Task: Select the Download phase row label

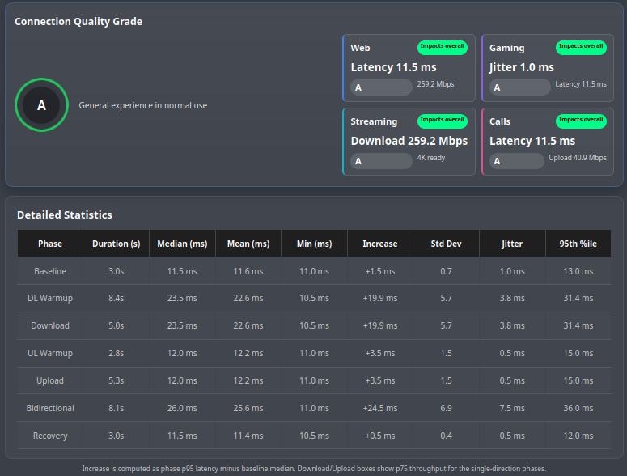Action: click(50, 325)
